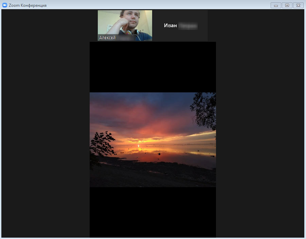Maximize the Zoom conference window
This screenshot has width=306, height=239.
coord(287,5)
